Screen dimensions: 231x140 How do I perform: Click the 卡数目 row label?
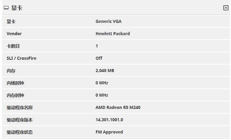pyautogui.click(x=13, y=46)
